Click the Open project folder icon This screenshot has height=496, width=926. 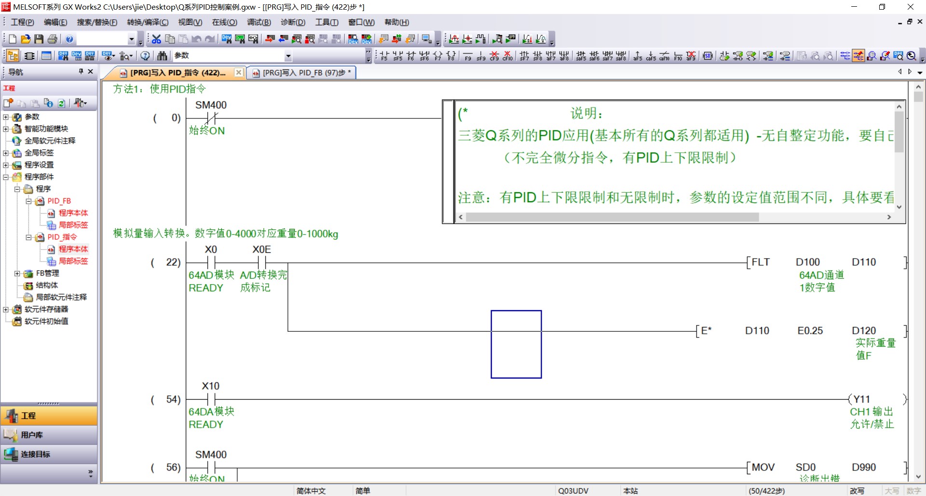[x=26, y=39]
